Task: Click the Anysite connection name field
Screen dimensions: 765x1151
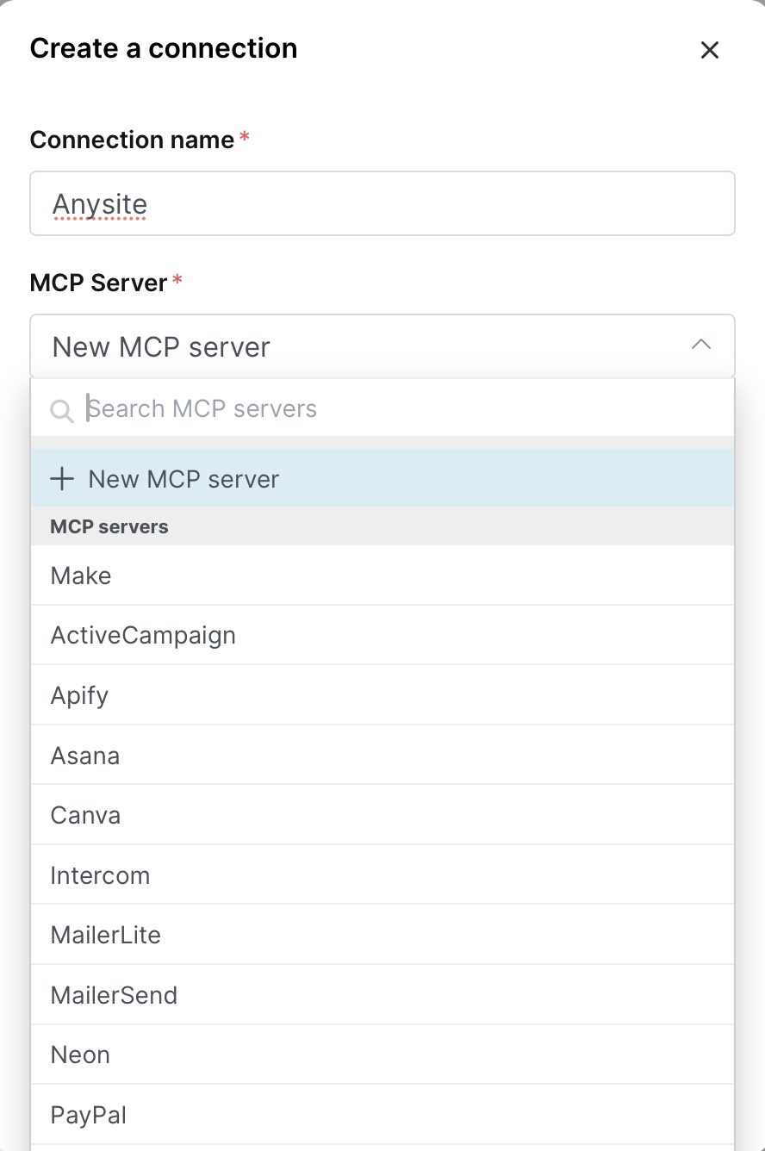Action: [x=382, y=203]
